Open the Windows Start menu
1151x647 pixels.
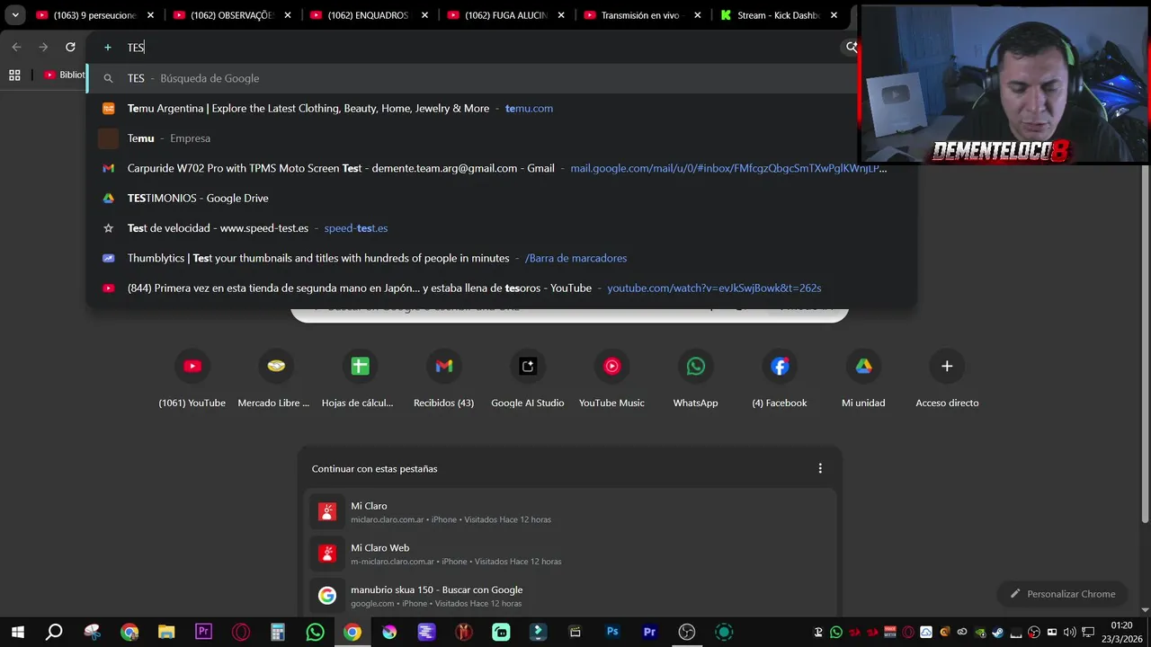tap(17, 633)
